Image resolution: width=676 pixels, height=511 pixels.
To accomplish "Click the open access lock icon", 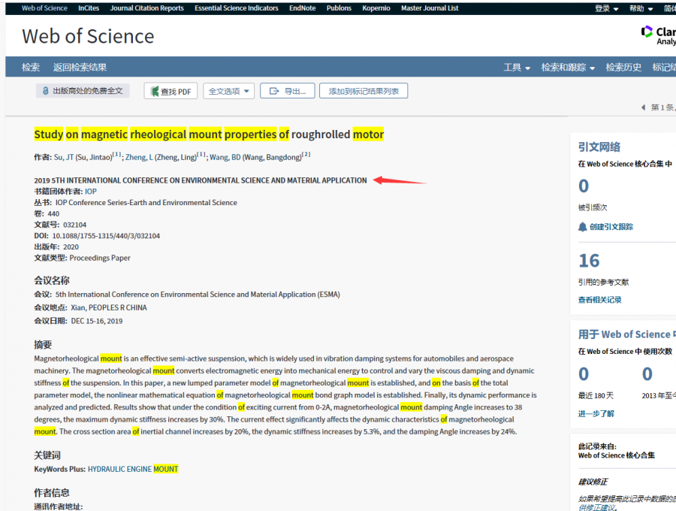I will coord(45,91).
